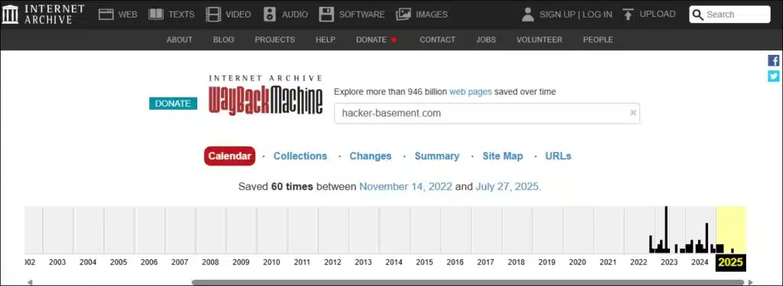Click the tallest capture bar in 2023
The height and width of the screenshot is (286, 783).
[x=666, y=230]
